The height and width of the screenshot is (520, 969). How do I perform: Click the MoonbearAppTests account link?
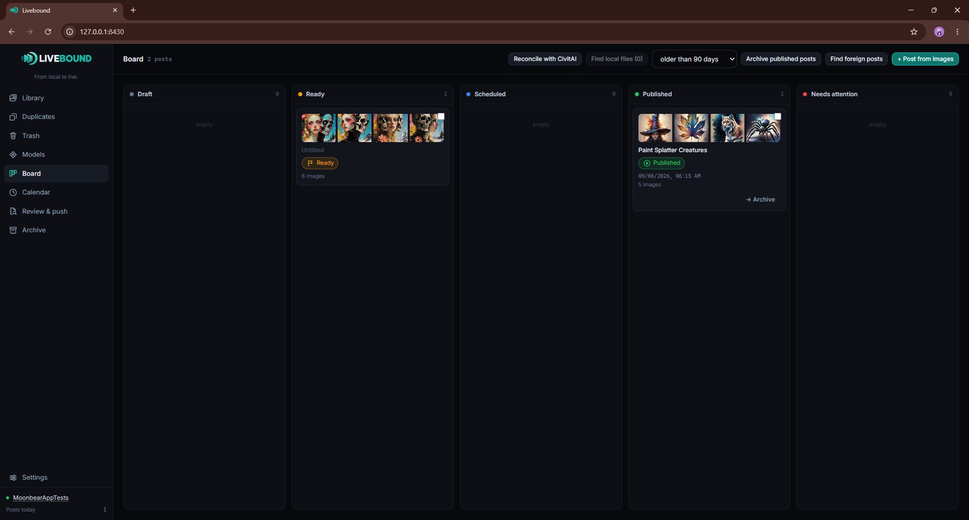click(41, 498)
